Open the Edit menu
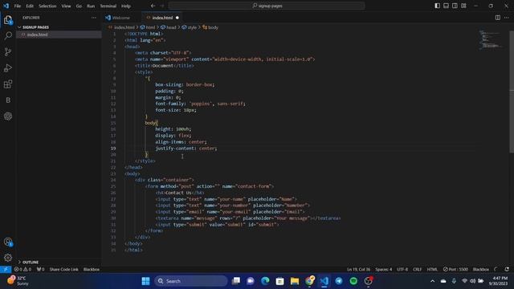 [x=30, y=6]
